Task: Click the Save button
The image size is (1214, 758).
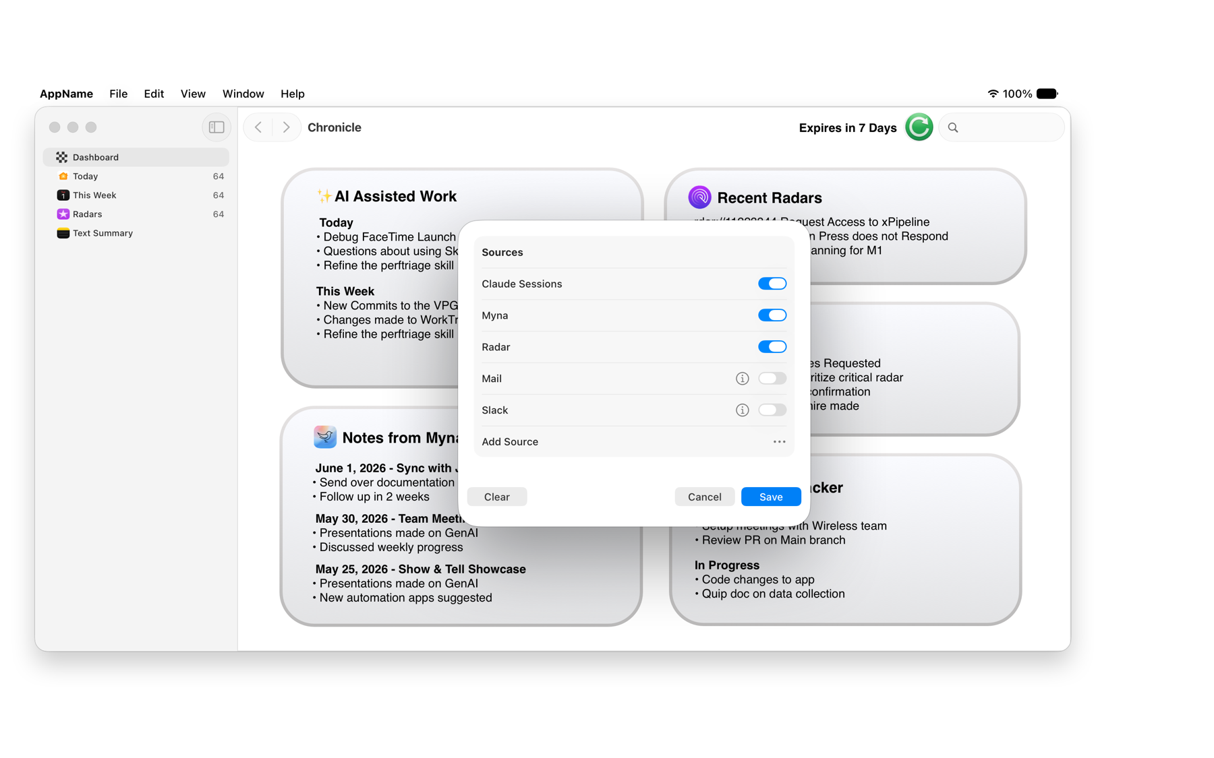Action: point(771,497)
